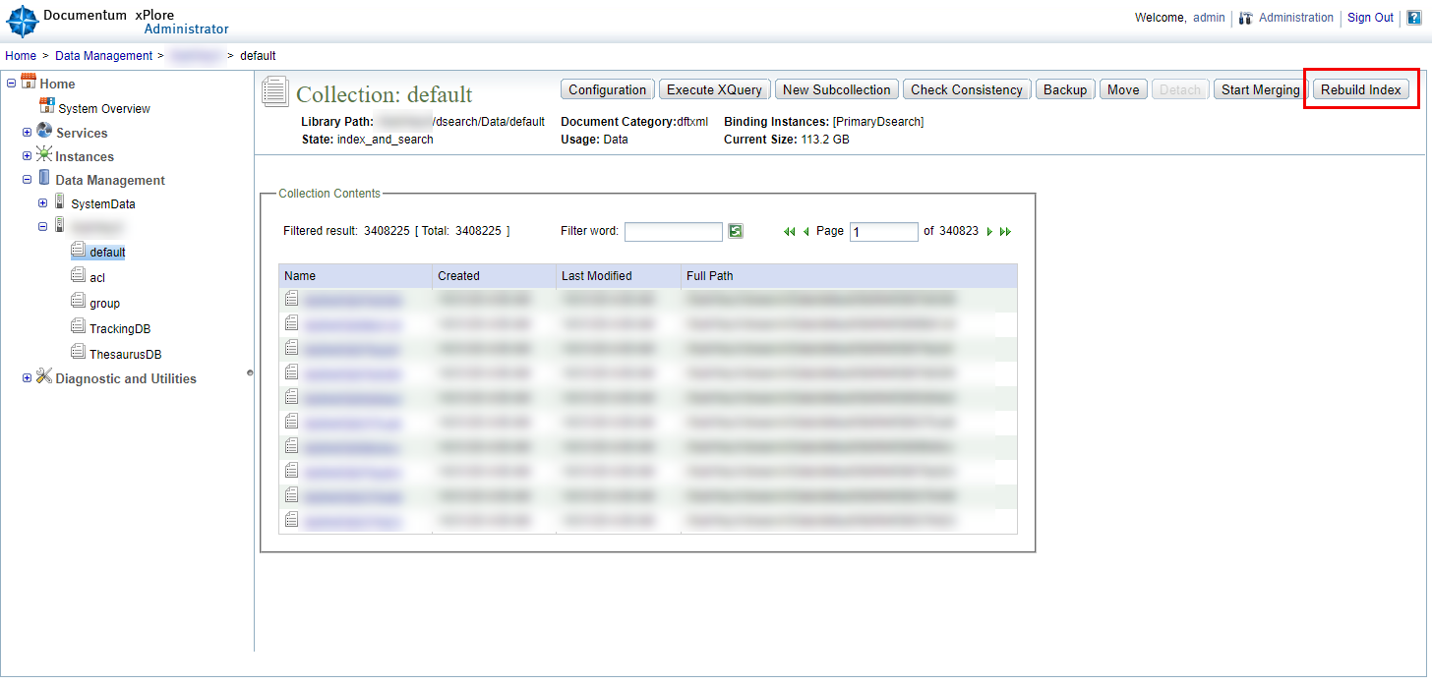Sort by the Last Modified column header
The height and width of the screenshot is (685, 1432).
(619, 276)
